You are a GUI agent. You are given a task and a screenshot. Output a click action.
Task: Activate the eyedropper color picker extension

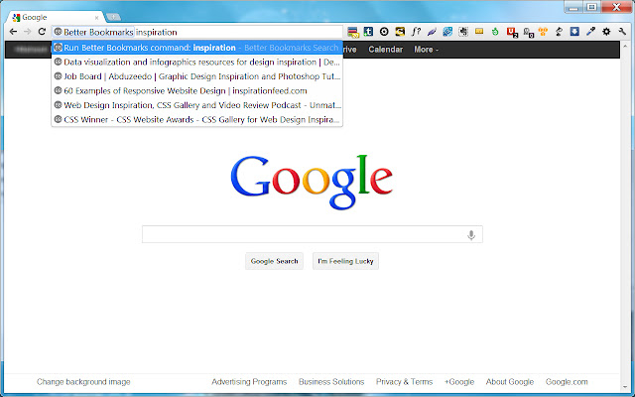[x=590, y=31]
